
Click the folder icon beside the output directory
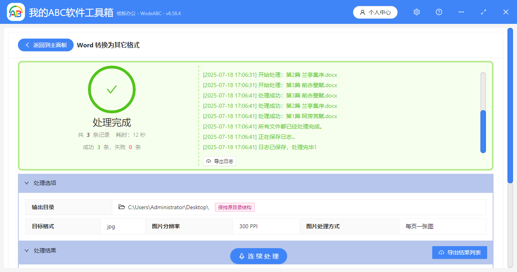pos(122,207)
